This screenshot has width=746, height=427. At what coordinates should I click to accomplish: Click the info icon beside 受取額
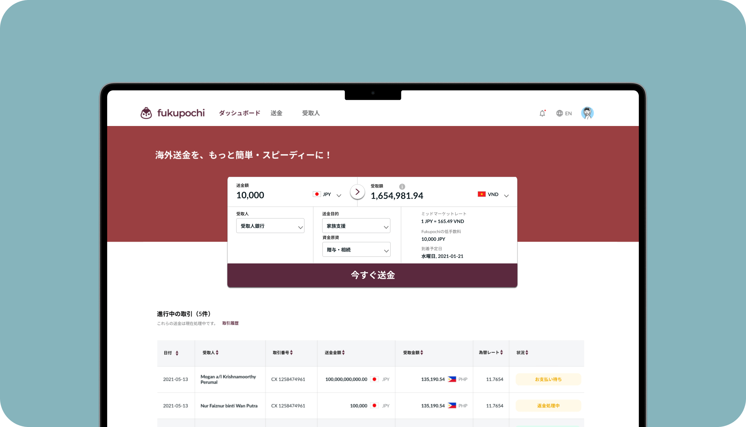click(402, 186)
